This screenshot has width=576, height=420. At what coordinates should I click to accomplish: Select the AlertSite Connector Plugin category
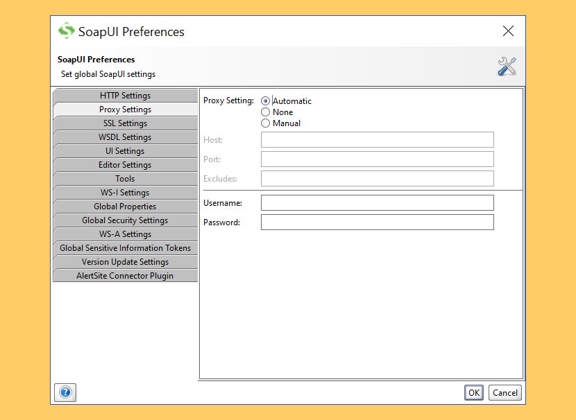[x=125, y=275]
